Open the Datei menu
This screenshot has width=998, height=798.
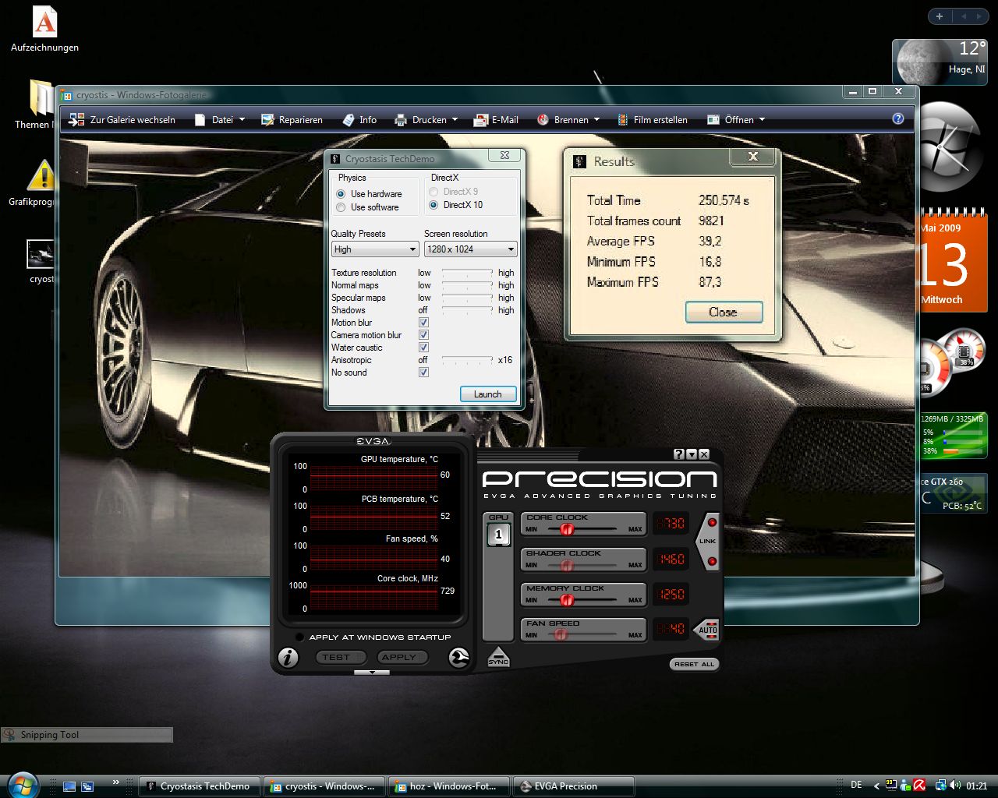[x=221, y=120]
